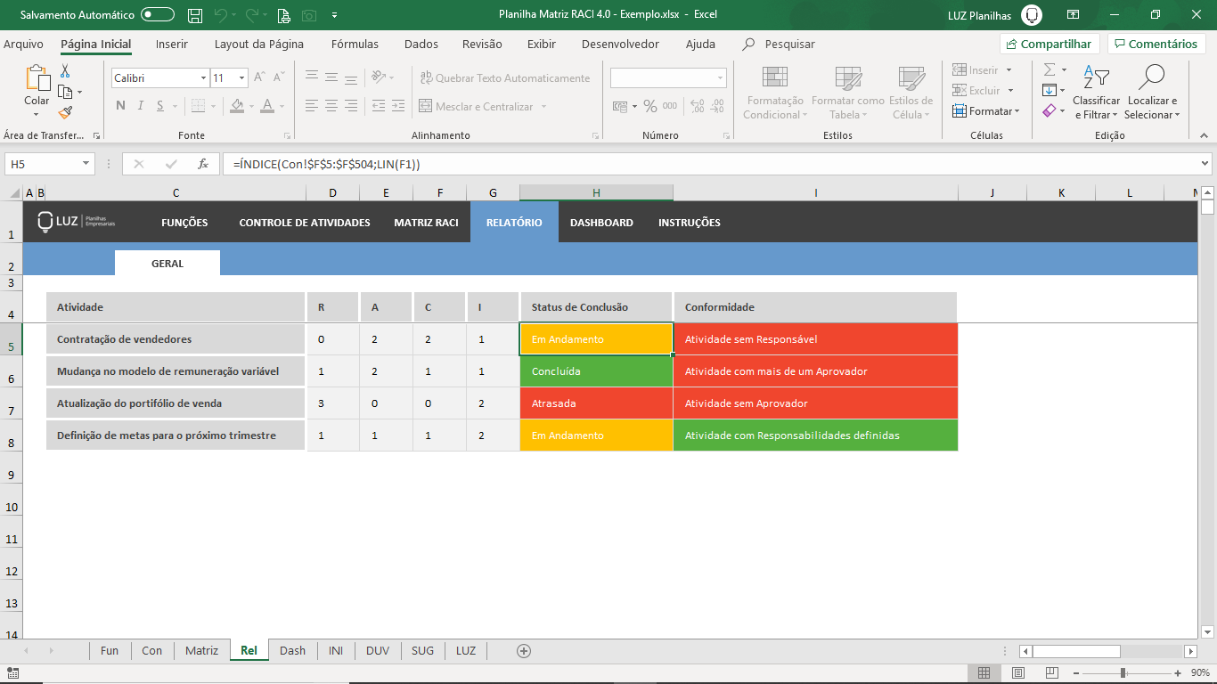
Task: Open the font name Calibri dropdown
Action: tap(203, 78)
